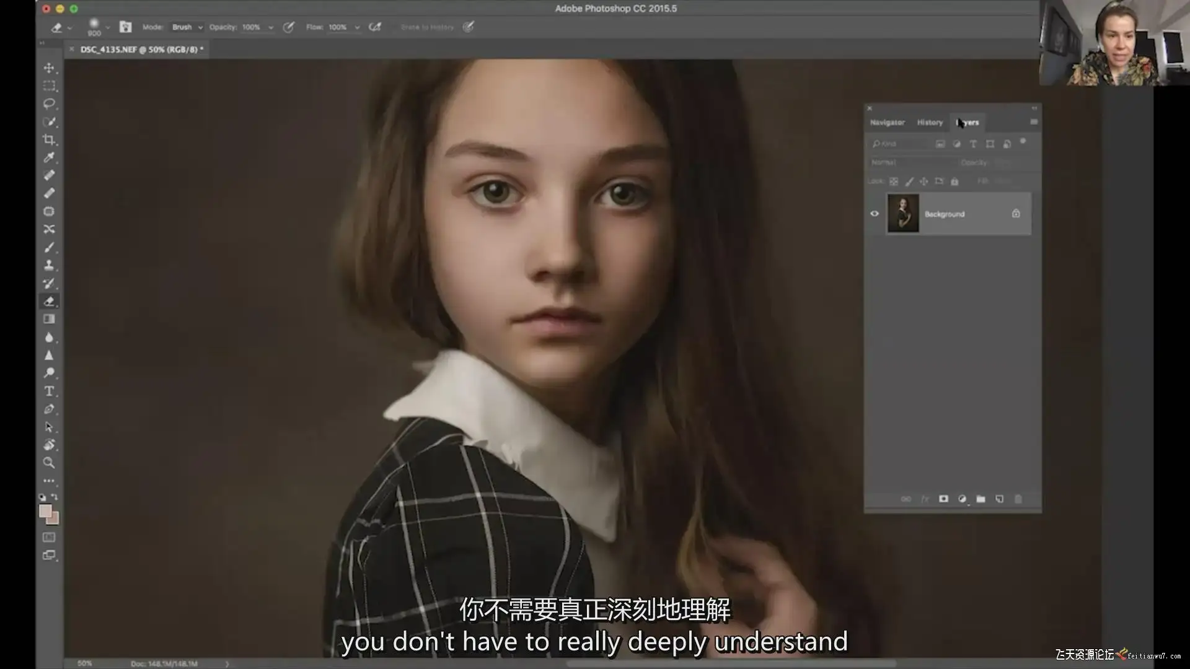Select the Move tool
Screen dimensions: 1190x669
49,68
